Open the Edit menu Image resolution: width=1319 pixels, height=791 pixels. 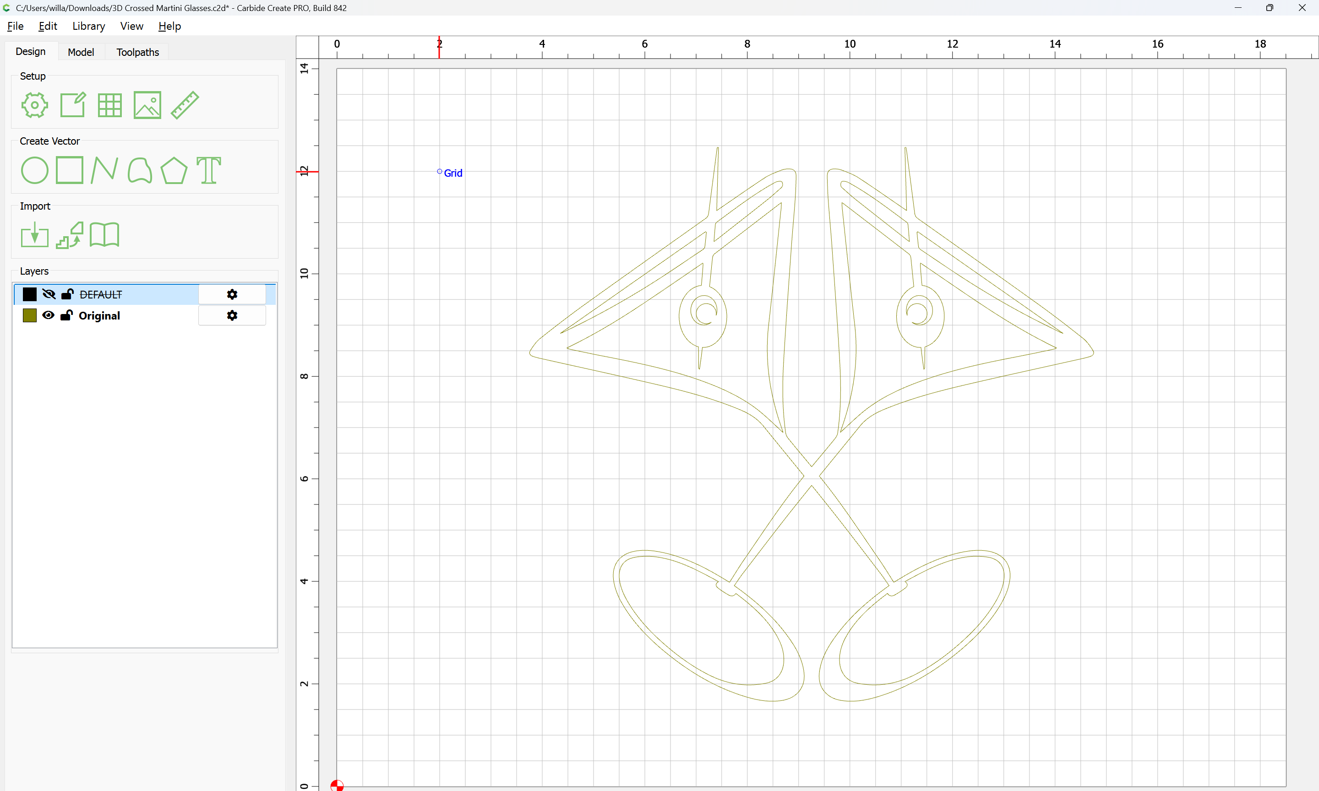coord(48,26)
